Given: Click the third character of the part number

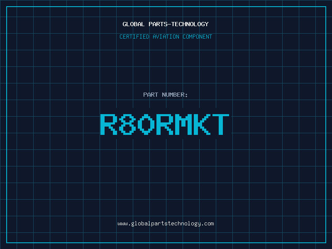Looking at the screenshot, I should 146,124.
